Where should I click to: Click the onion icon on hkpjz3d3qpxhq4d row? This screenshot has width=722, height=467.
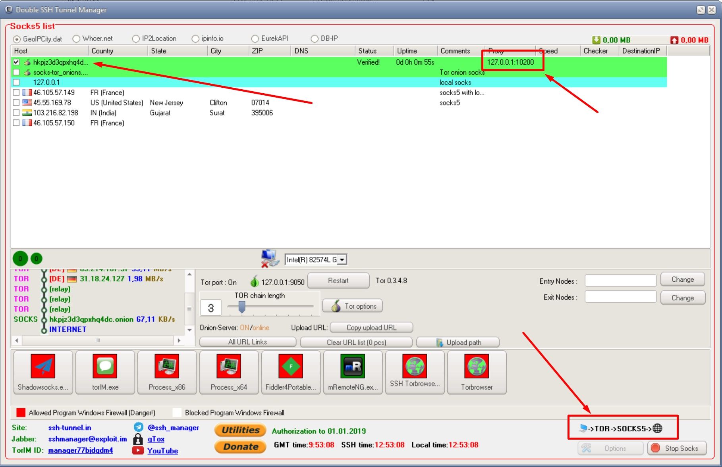(27, 62)
